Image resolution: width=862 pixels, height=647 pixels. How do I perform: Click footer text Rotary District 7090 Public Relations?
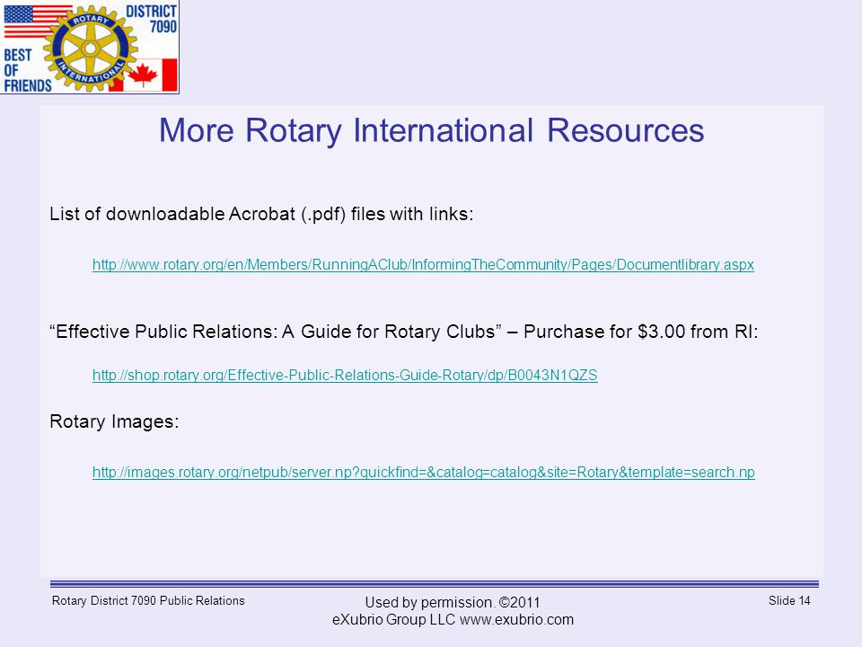[x=148, y=601]
